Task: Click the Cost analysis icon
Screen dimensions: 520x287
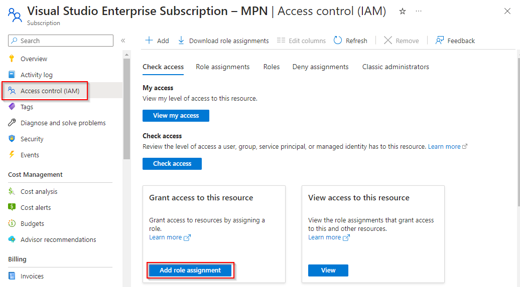Action: pyautogui.click(x=12, y=191)
